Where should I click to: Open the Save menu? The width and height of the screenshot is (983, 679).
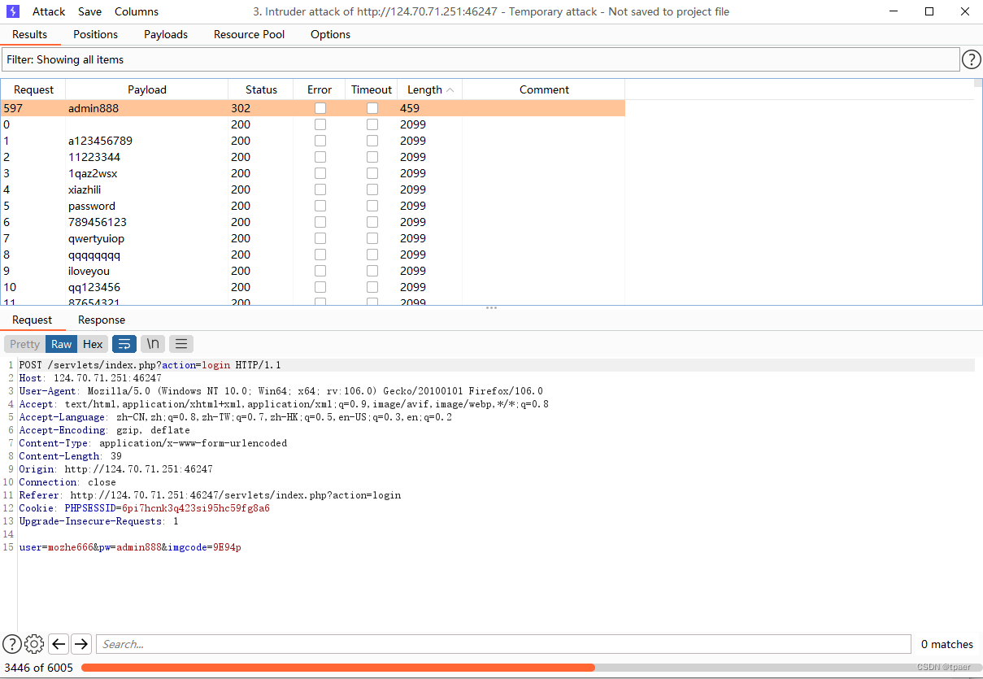(x=90, y=11)
